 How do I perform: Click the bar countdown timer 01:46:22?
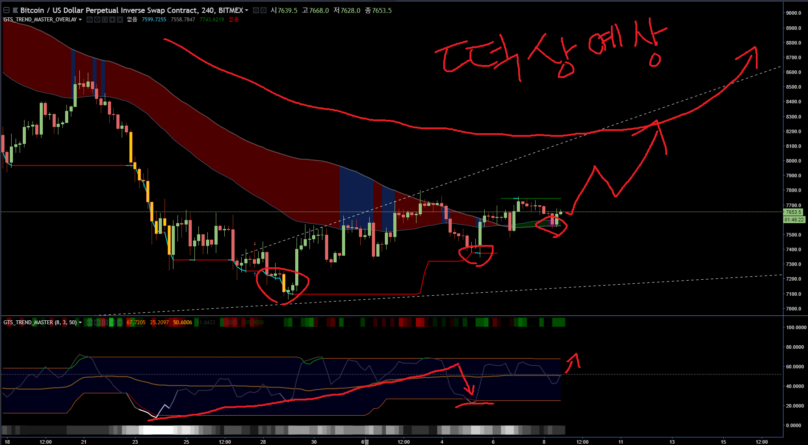click(794, 220)
